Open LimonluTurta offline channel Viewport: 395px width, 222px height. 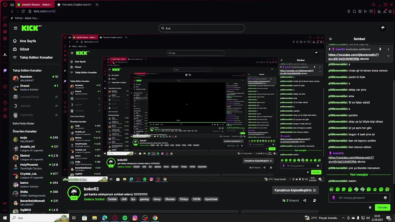(35, 97)
